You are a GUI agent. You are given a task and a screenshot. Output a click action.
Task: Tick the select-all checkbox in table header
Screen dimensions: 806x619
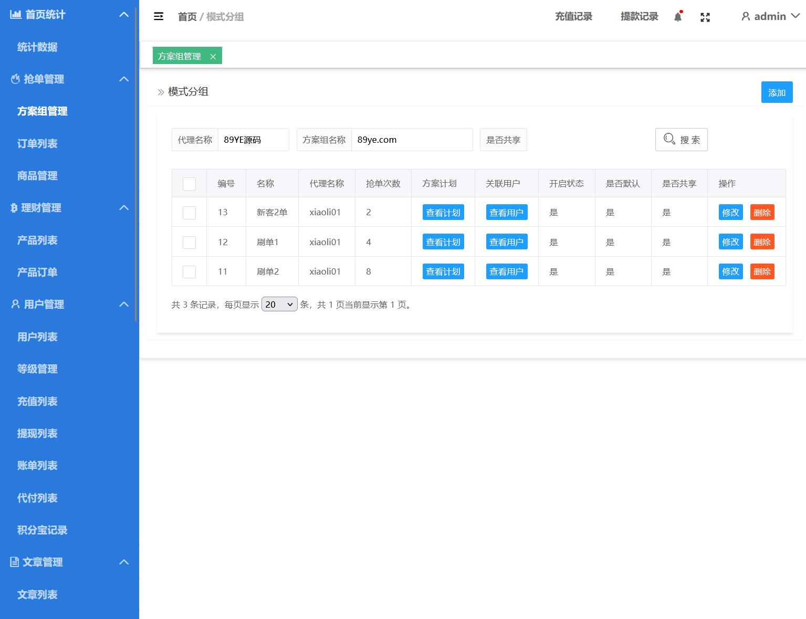(189, 184)
